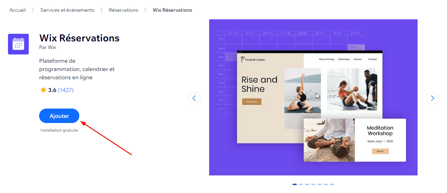Open Services et événements breadcrumb

point(67,10)
